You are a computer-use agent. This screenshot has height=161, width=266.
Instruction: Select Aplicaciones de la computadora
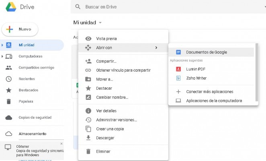(211, 101)
